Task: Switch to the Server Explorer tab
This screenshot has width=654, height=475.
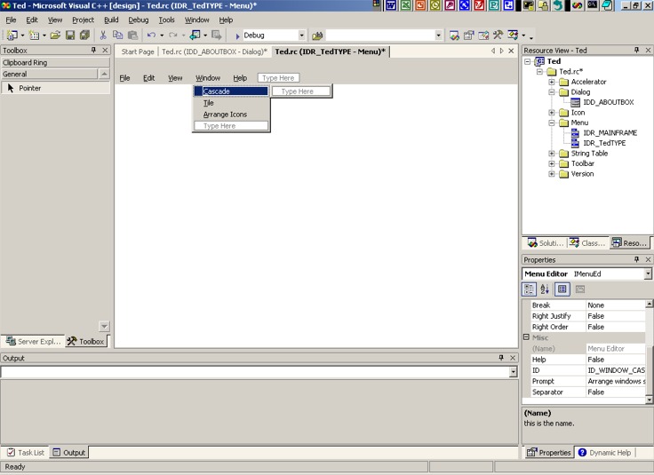Action: tap(33, 341)
